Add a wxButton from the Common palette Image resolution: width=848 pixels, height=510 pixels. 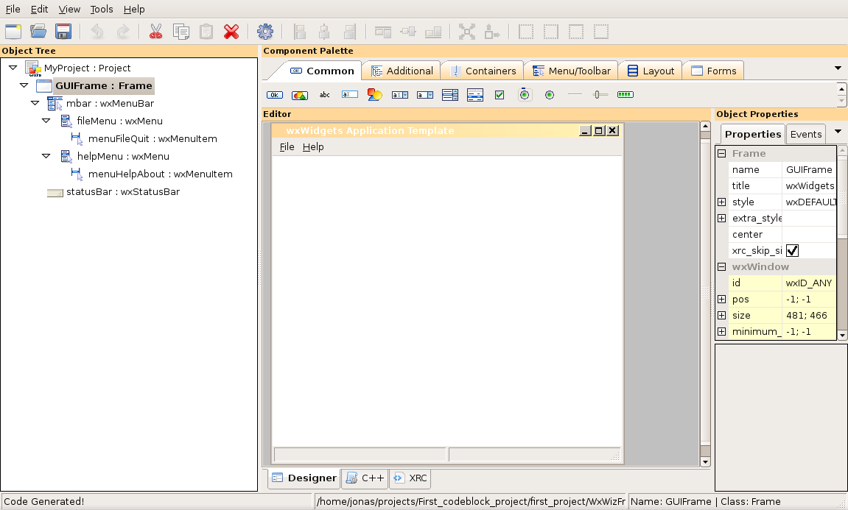[275, 94]
